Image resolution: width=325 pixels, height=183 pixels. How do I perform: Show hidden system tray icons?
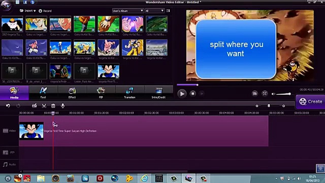point(277,178)
